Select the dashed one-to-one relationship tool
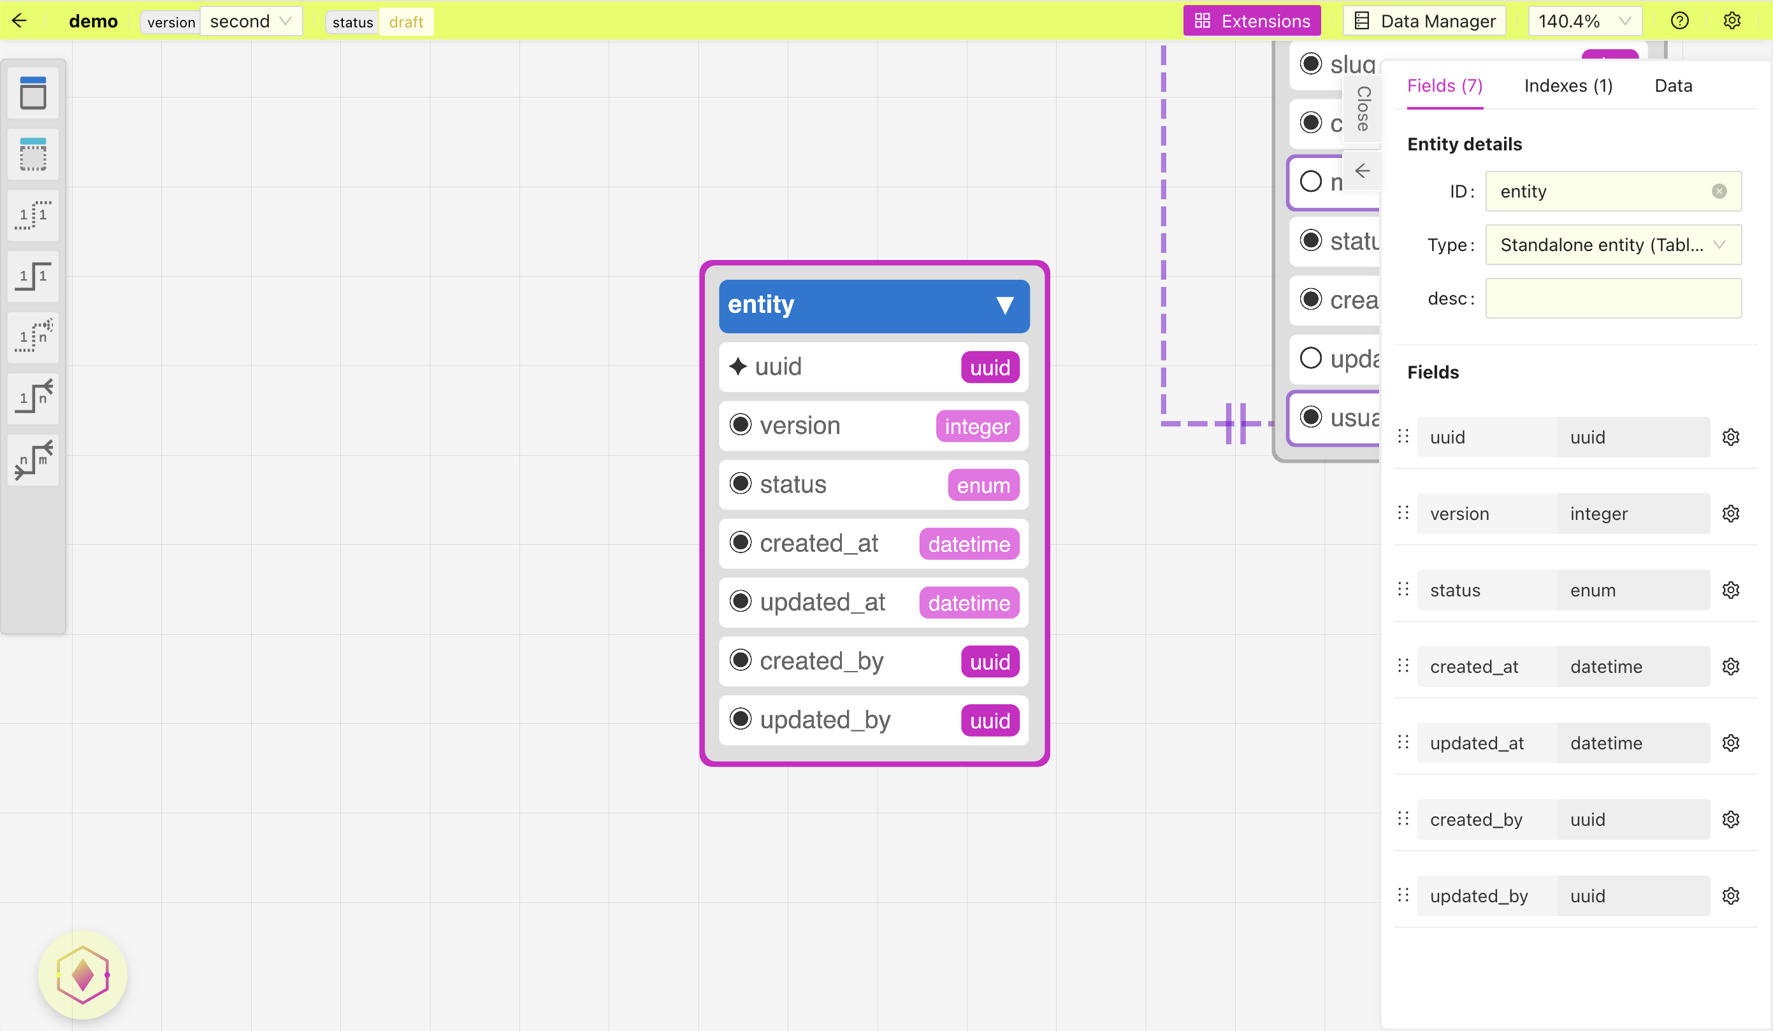 point(33,215)
